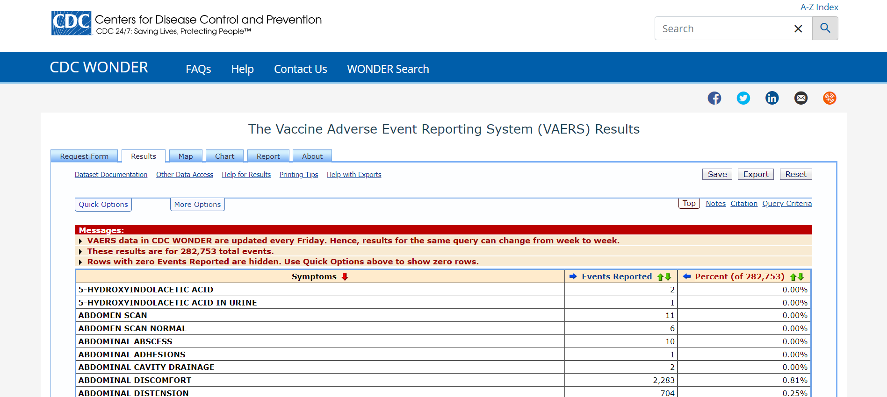Sort Events Reported ascending with up arrow
This screenshot has height=397, width=887.
click(661, 277)
